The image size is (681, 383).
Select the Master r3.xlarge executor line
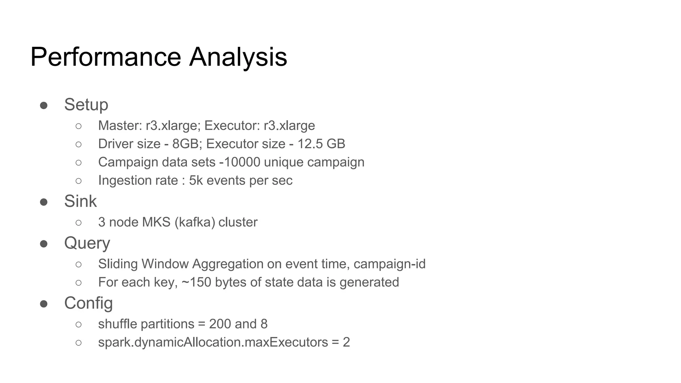coord(206,126)
